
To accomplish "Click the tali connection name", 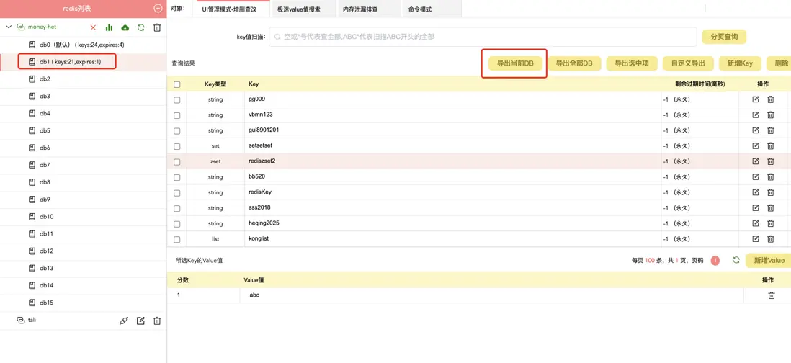I will tap(32, 320).
